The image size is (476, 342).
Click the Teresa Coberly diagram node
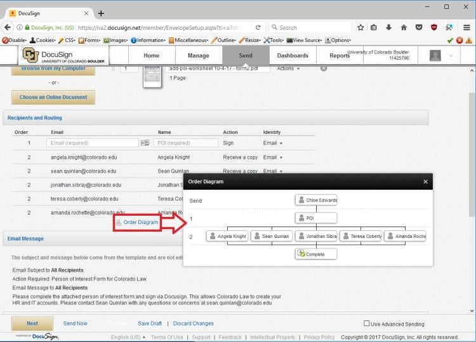click(x=360, y=236)
